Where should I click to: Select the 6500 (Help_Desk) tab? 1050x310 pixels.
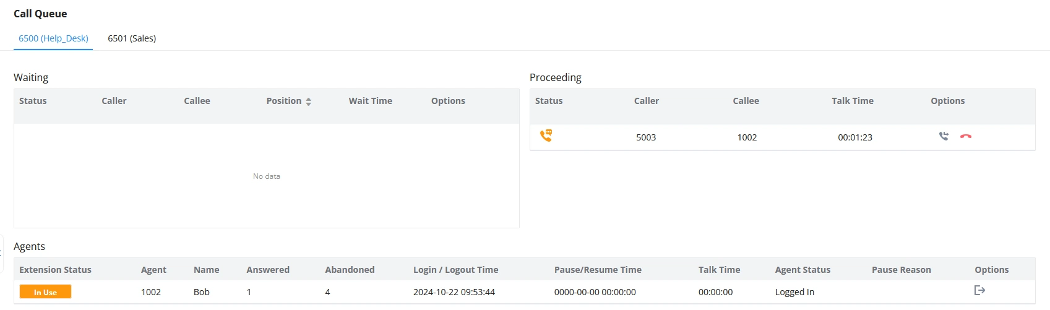(53, 38)
